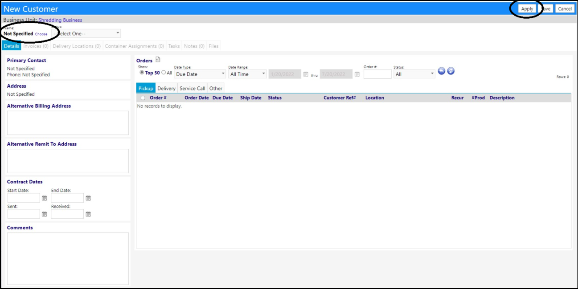The width and height of the screenshot is (578, 289).
Task: Click the Order # input field
Action: [x=377, y=74]
